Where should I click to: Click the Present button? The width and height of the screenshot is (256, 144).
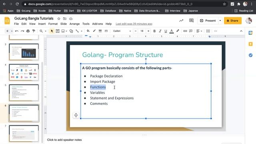click(208, 20)
